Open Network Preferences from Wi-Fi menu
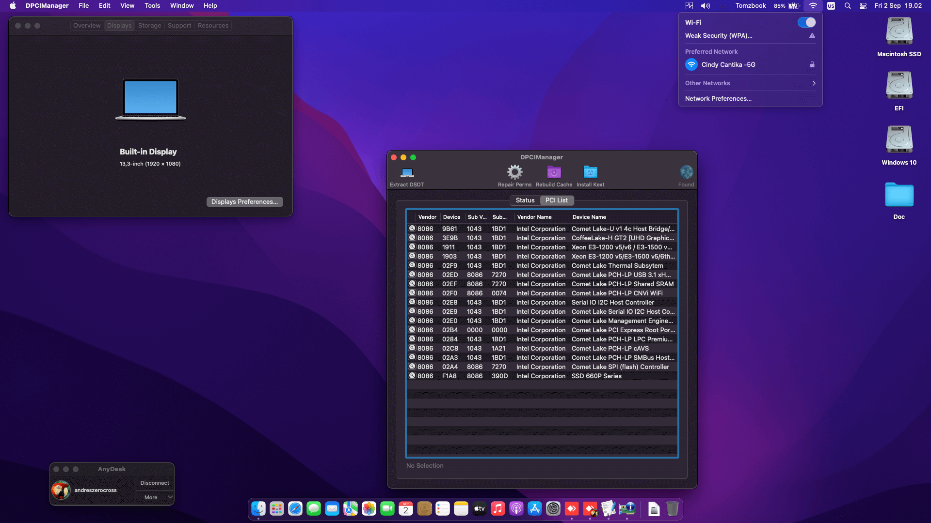This screenshot has height=523, width=931. tap(718, 99)
